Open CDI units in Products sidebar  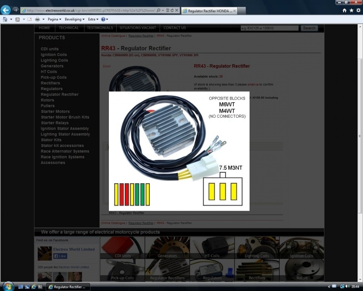[x=49, y=49]
